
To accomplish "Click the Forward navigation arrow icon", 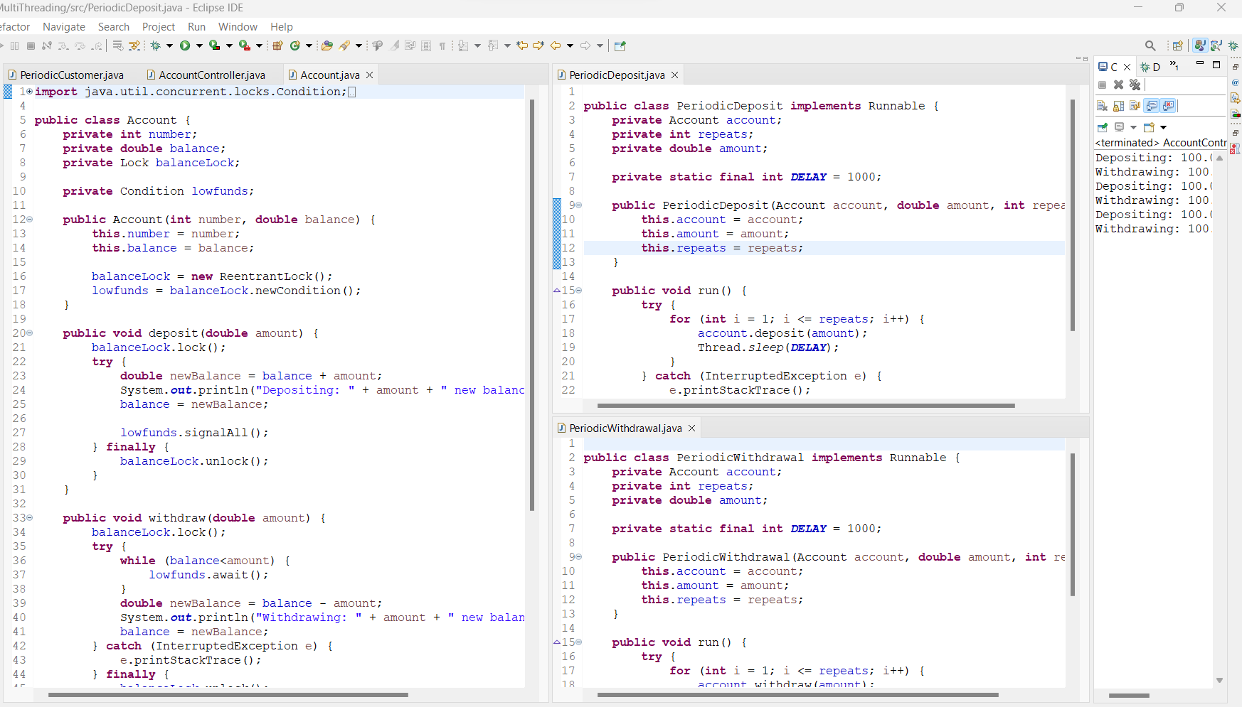I will 585,45.
